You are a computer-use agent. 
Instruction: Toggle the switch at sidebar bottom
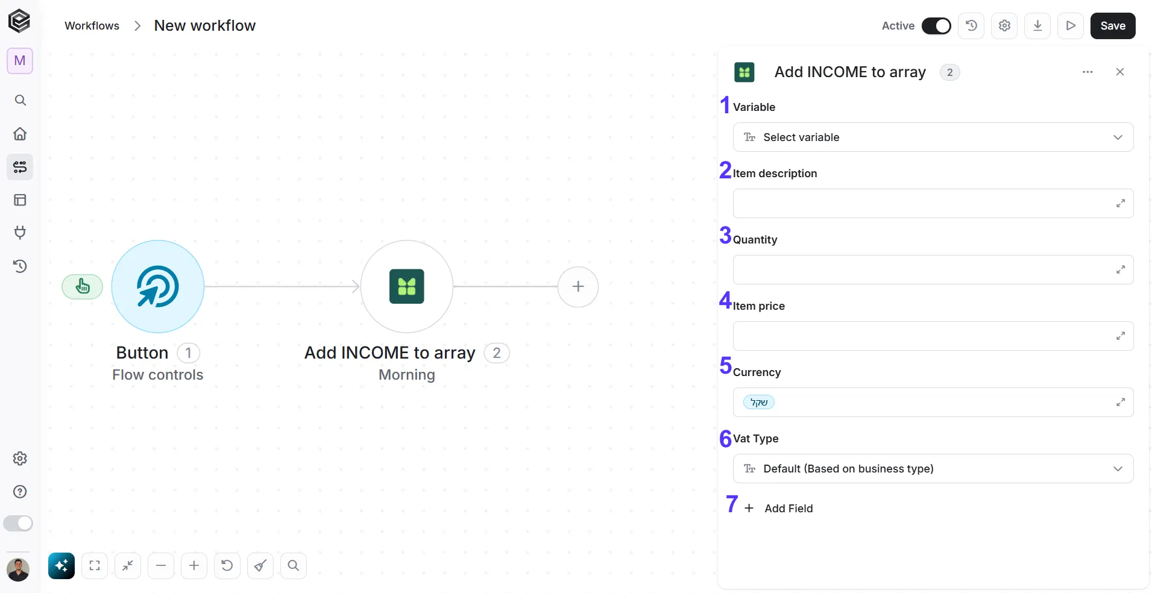click(x=18, y=523)
